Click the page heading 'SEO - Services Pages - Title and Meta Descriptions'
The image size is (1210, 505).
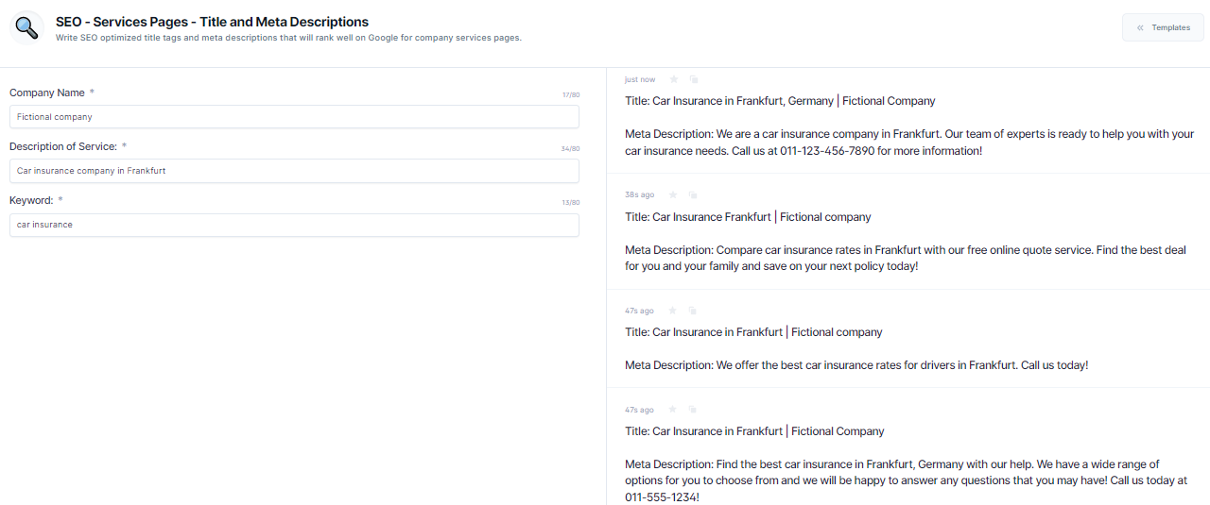coord(213,22)
